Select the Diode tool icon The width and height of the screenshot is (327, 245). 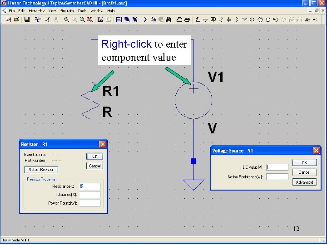click(245, 20)
